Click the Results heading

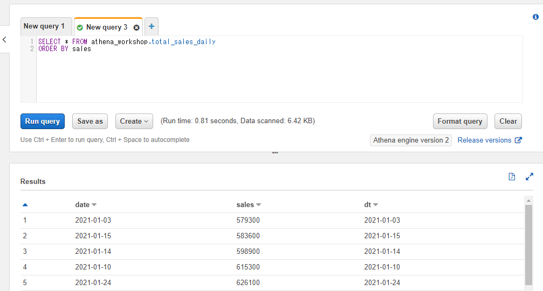click(x=33, y=181)
